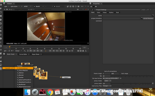Click the viewer update refresh icon
Screen dimensions: 155x96
73,6
